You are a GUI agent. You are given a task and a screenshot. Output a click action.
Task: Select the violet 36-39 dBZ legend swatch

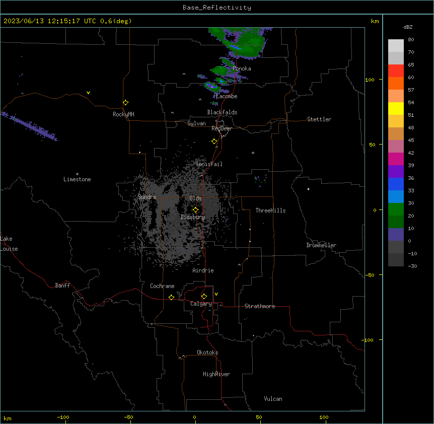coord(396,172)
